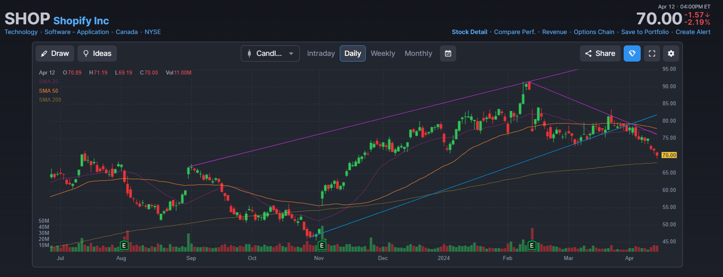Click the Save to Portfolio link
Image resolution: width=723 pixels, height=277 pixels.
click(x=645, y=32)
